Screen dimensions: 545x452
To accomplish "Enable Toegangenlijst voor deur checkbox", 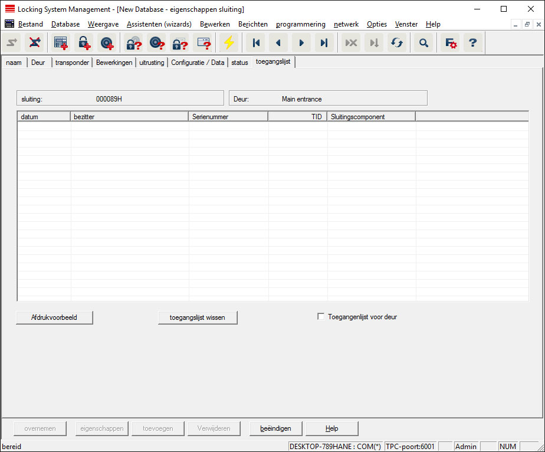I will (x=321, y=317).
